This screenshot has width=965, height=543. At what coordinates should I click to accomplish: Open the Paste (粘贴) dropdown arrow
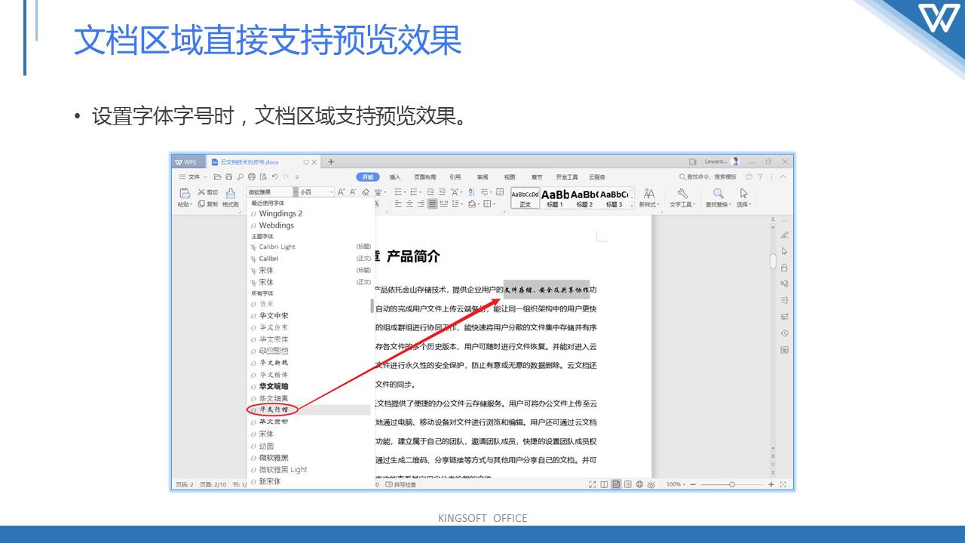pyautogui.click(x=191, y=204)
